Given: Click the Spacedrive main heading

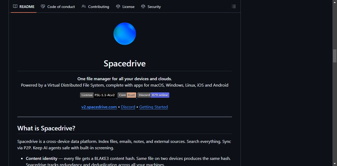Looking at the screenshot, I should pyautogui.click(x=125, y=64).
